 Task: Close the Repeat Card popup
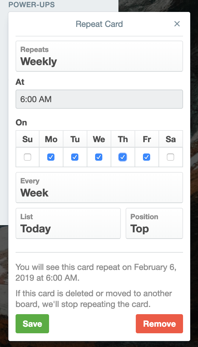177,24
